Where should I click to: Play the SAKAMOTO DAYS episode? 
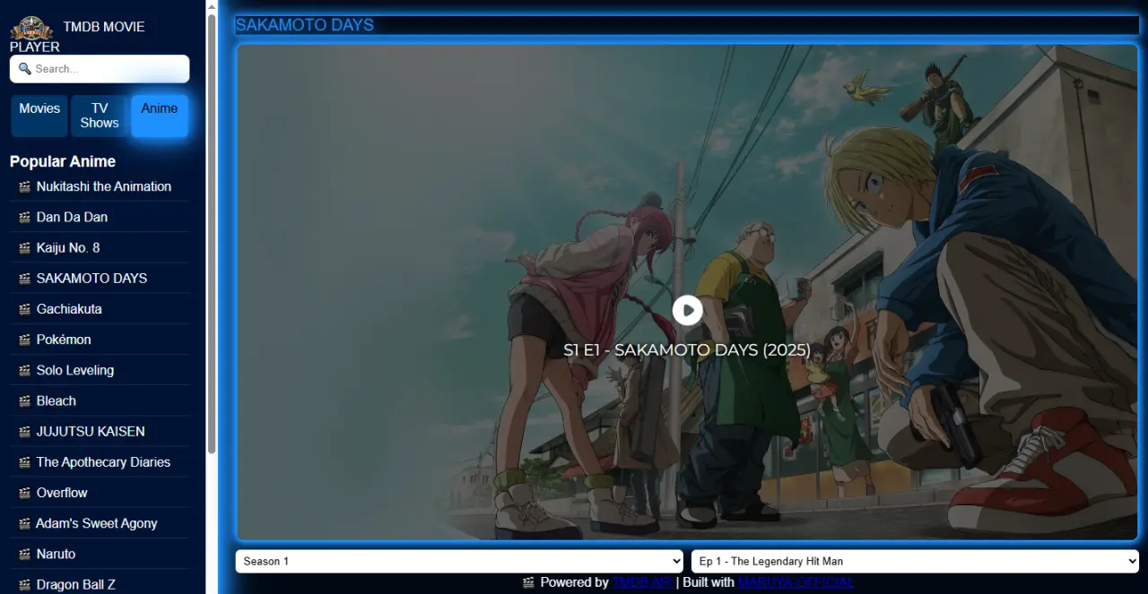coord(687,310)
